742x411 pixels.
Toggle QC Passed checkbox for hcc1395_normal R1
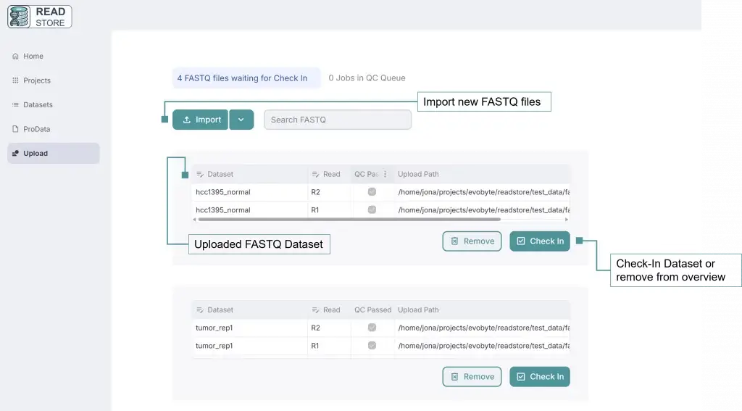pos(372,209)
